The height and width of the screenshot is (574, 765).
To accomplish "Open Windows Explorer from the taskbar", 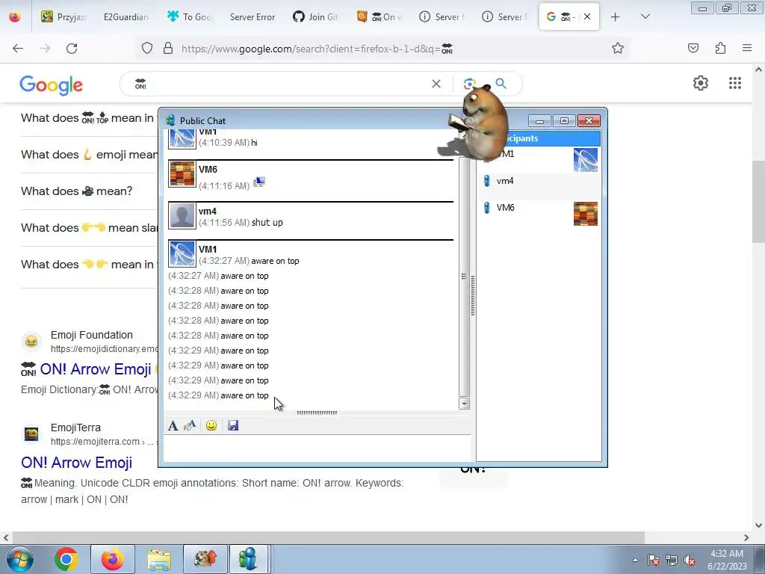I will pos(159,559).
